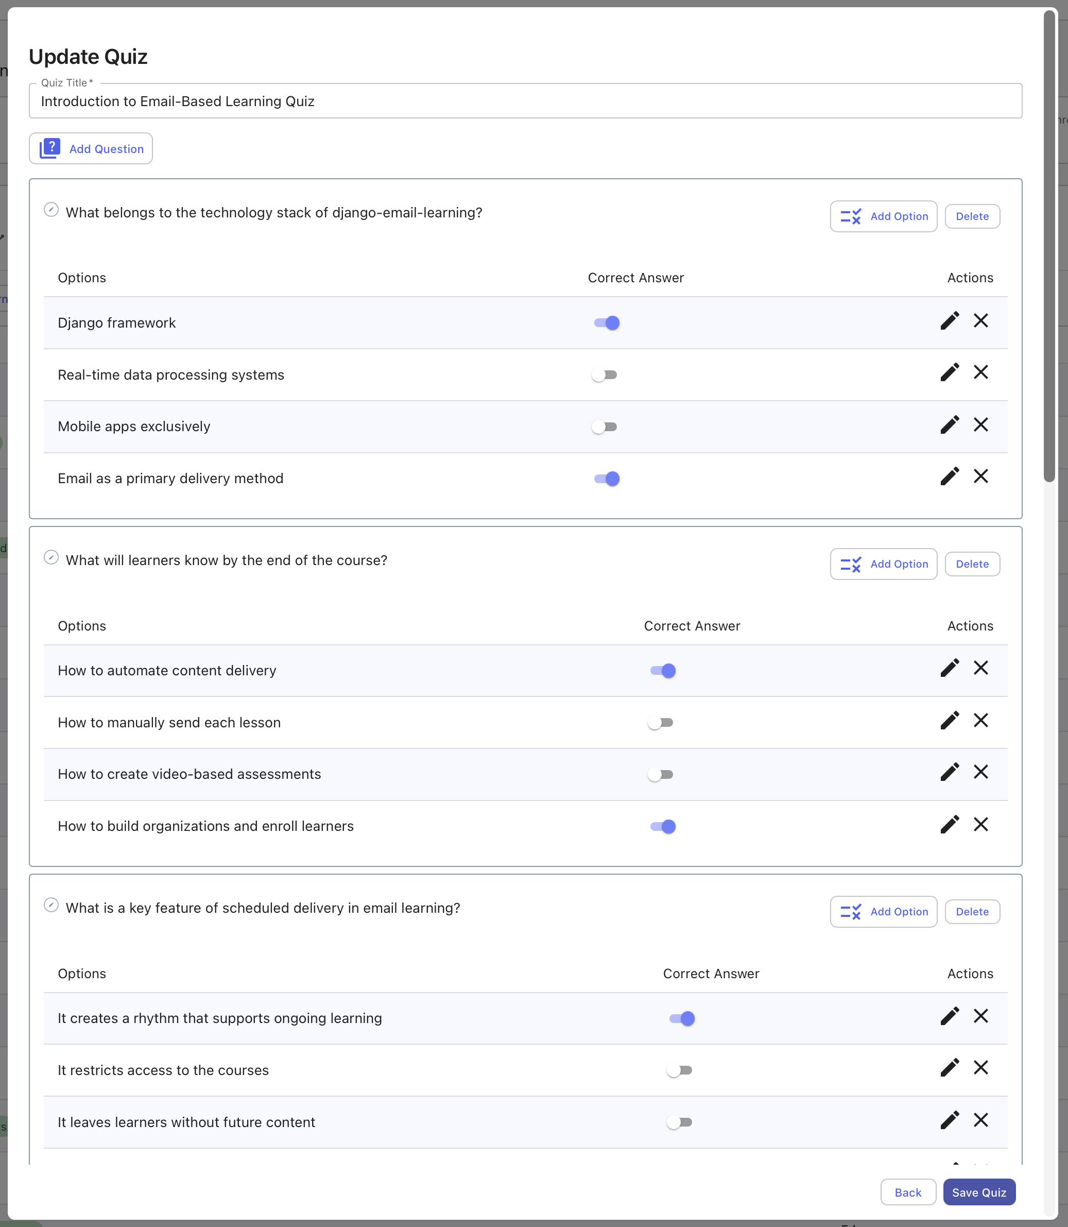Remove the 'Mobile apps exclusively' option
The image size is (1068, 1227).
tap(980, 424)
